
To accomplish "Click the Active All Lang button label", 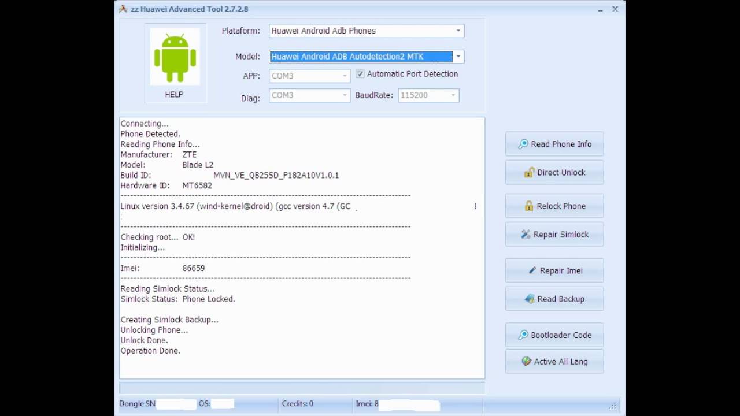I will pyautogui.click(x=561, y=361).
